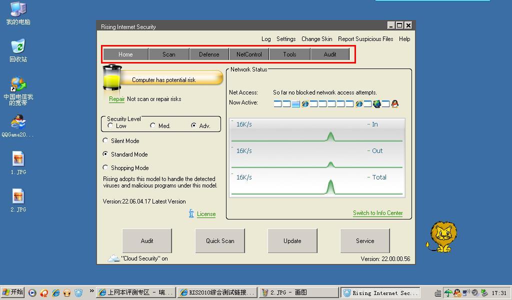The height and width of the screenshot is (300, 512).
Task: Select the 中国电信我的宽带 shortcut icon
Action: pos(18,91)
